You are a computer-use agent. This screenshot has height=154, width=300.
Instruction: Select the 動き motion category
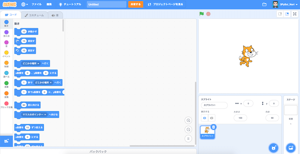pos(6,24)
